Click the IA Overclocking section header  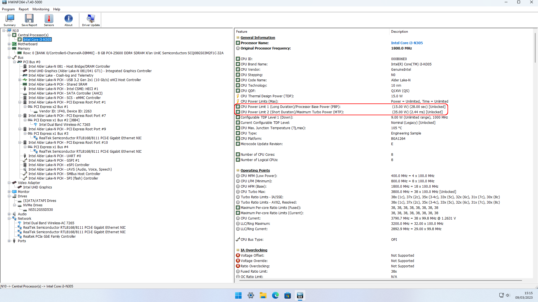254,250
